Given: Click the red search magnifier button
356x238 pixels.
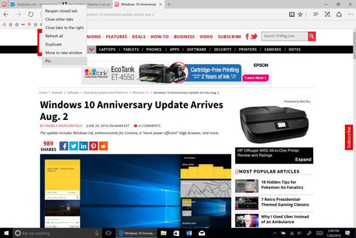Looking at the screenshot, I should [312, 36].
